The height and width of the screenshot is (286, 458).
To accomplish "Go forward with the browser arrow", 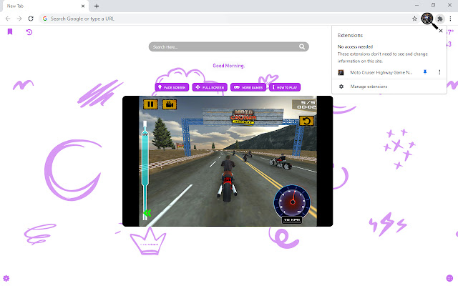I will pyautogui.click(x=19, y=19).
